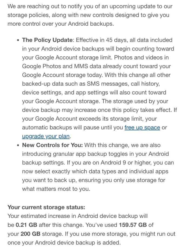The image size is (194, 250).
Task: Click the phrase "SMS messages, call history"
Action: click(x=123, y=84)
